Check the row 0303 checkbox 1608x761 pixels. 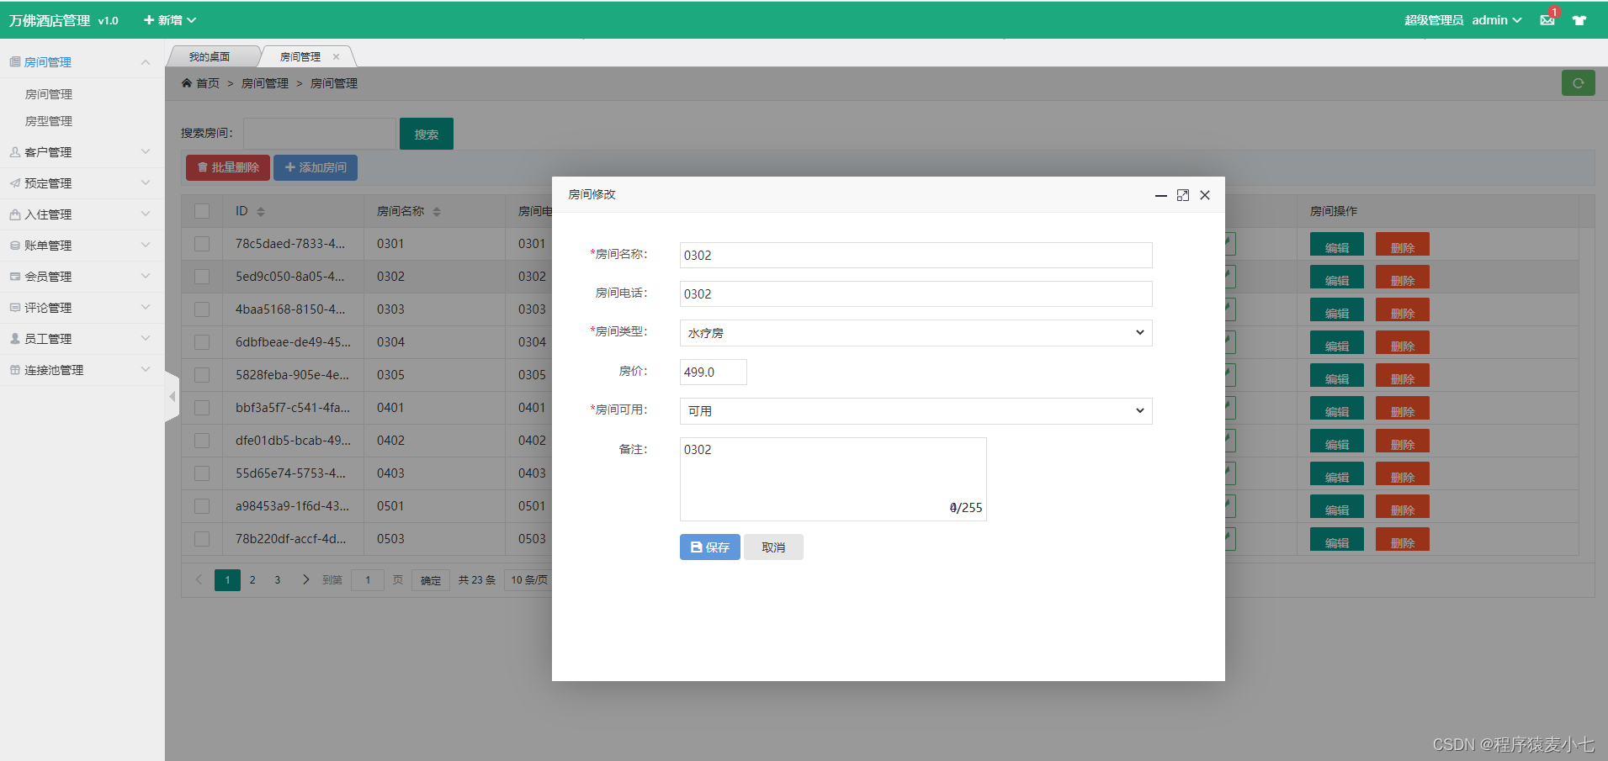click(x=202, y=309)
